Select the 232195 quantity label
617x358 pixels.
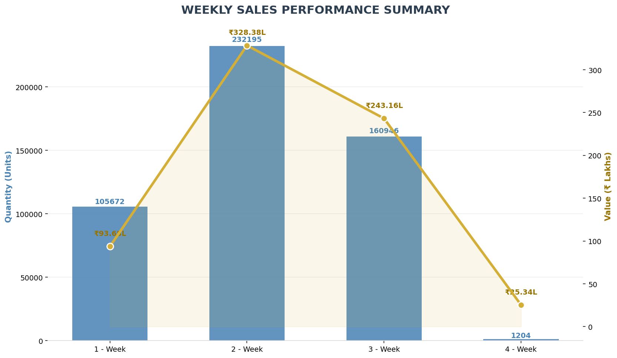[x=247, y=40]
